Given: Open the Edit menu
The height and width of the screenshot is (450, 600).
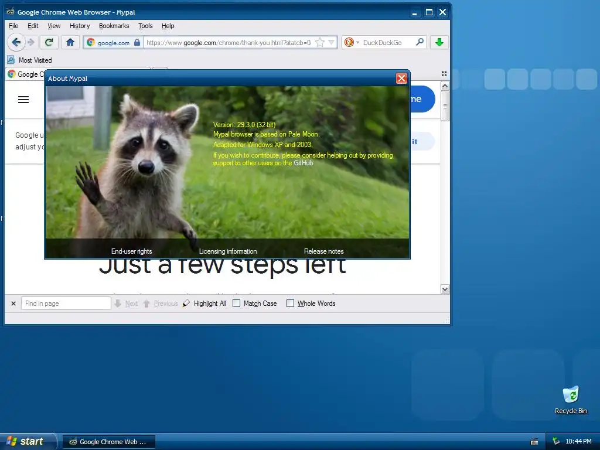Looking at the screenshot, I should (x=33, y=26).
